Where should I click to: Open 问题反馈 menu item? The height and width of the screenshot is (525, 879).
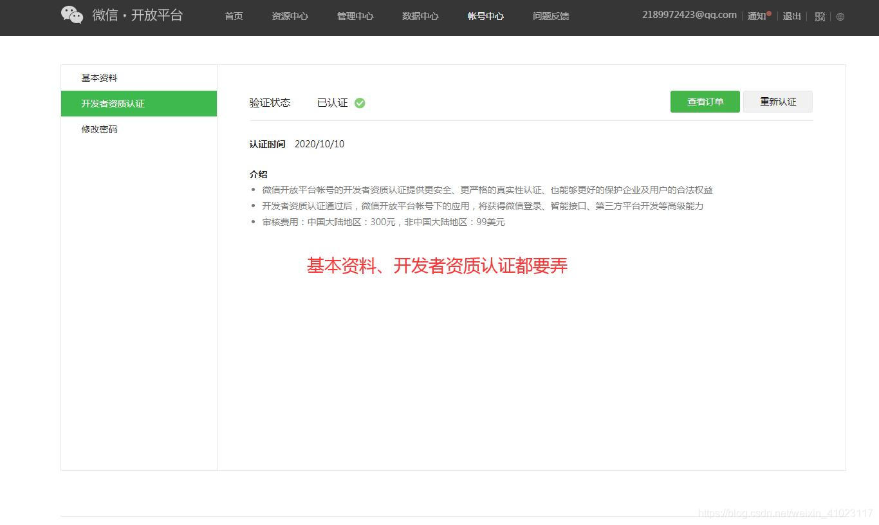pyautogui.click(x=551, y=16)
